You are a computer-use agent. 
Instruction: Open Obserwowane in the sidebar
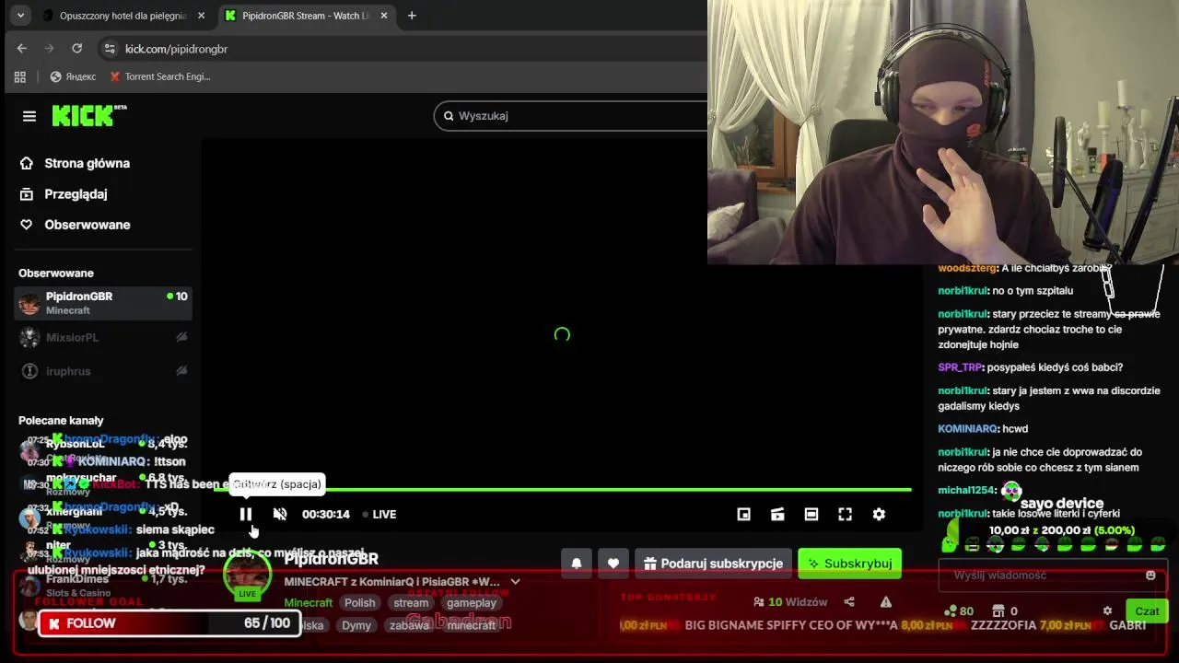pyautogui.click(x=88, y=225)
